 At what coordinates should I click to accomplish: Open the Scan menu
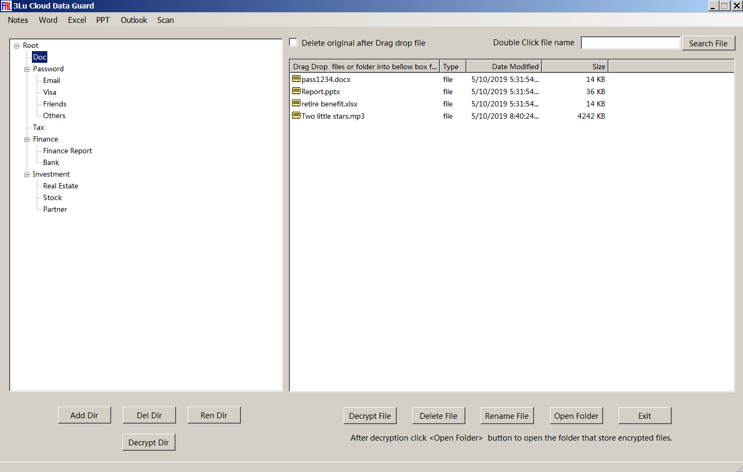pyautogui.click(x=165, y=20)
